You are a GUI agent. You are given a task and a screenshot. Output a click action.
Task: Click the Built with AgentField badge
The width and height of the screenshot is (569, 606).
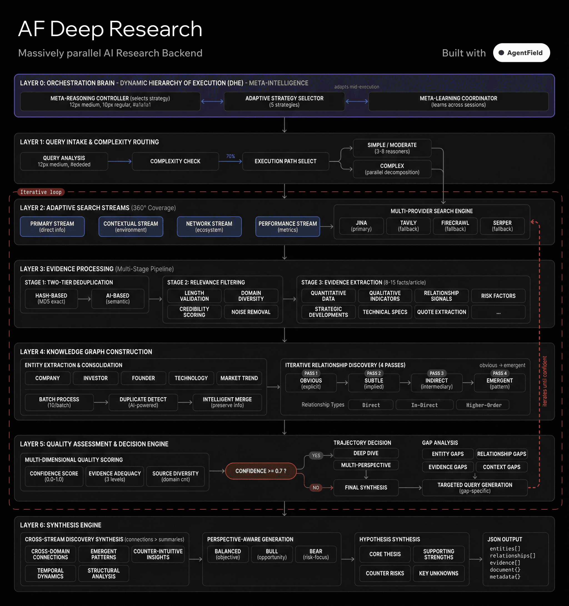(521, 53)
